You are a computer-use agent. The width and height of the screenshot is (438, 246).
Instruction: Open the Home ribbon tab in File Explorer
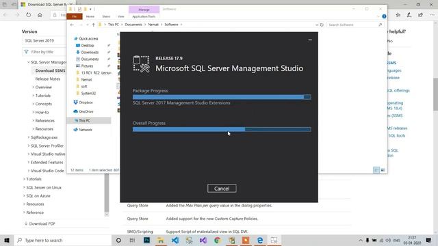coord(90,16)
